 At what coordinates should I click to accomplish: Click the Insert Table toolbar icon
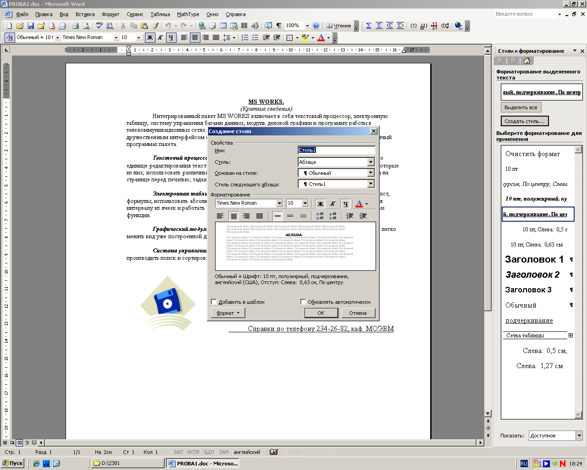[223, 26]
